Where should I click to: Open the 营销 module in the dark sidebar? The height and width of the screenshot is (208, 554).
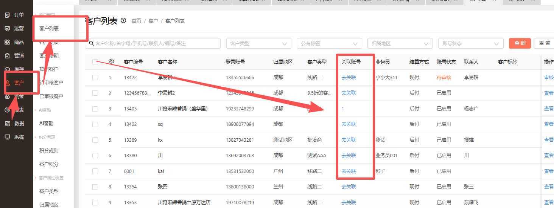tap(14, 56)
